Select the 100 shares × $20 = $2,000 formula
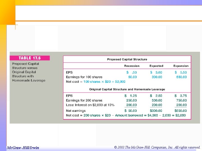The height and width of the screenshot is (151, 202). (x=104, y=82)
